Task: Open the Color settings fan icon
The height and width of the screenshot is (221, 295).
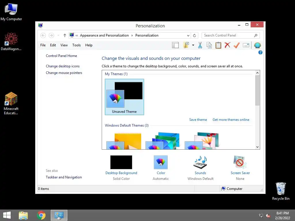Action: (161, 162)
